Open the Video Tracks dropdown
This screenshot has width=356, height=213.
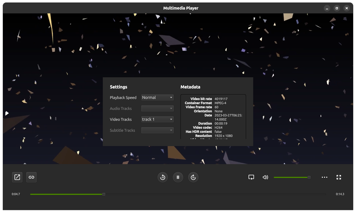click(157, 119)
